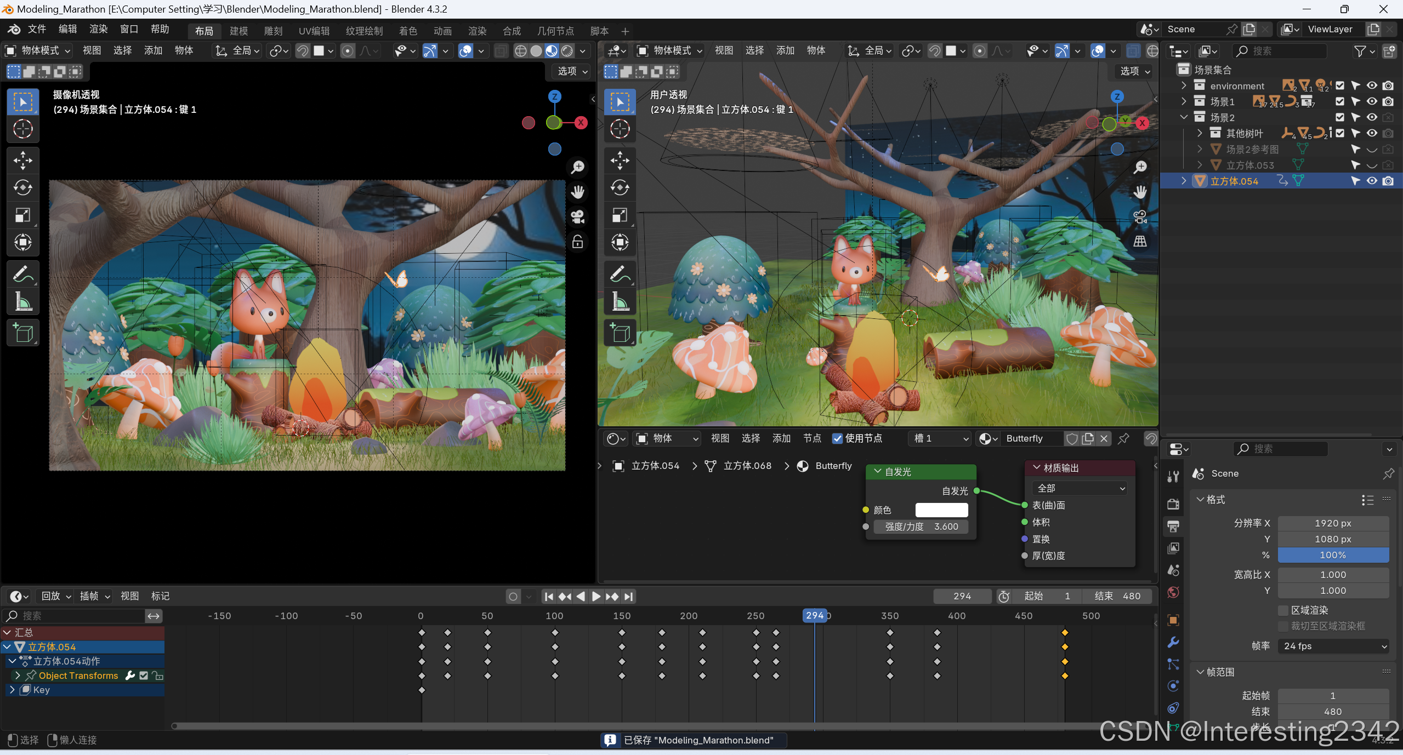Enable the Render Region checkbox
The height and width of the screenshot is (755, 1403).
coord(1283,610)
